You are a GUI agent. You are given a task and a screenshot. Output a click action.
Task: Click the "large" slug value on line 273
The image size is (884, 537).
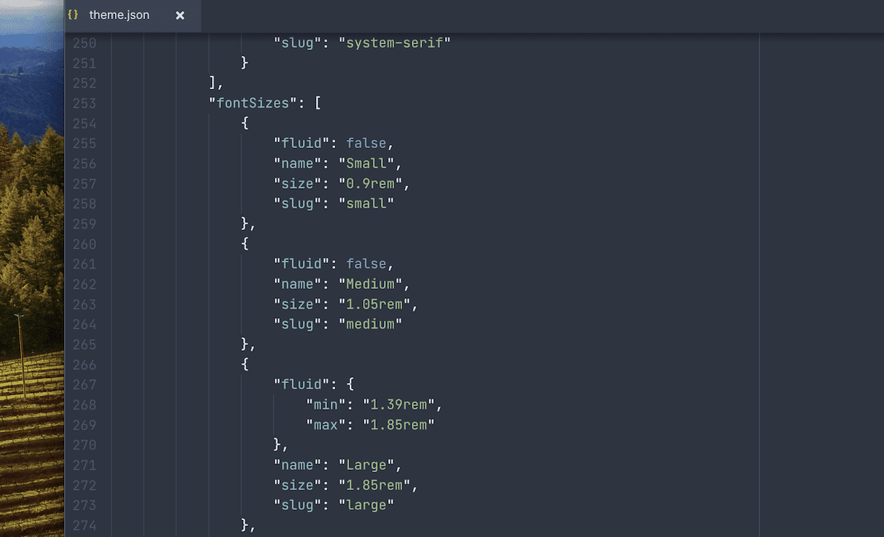tap(368, 505)
